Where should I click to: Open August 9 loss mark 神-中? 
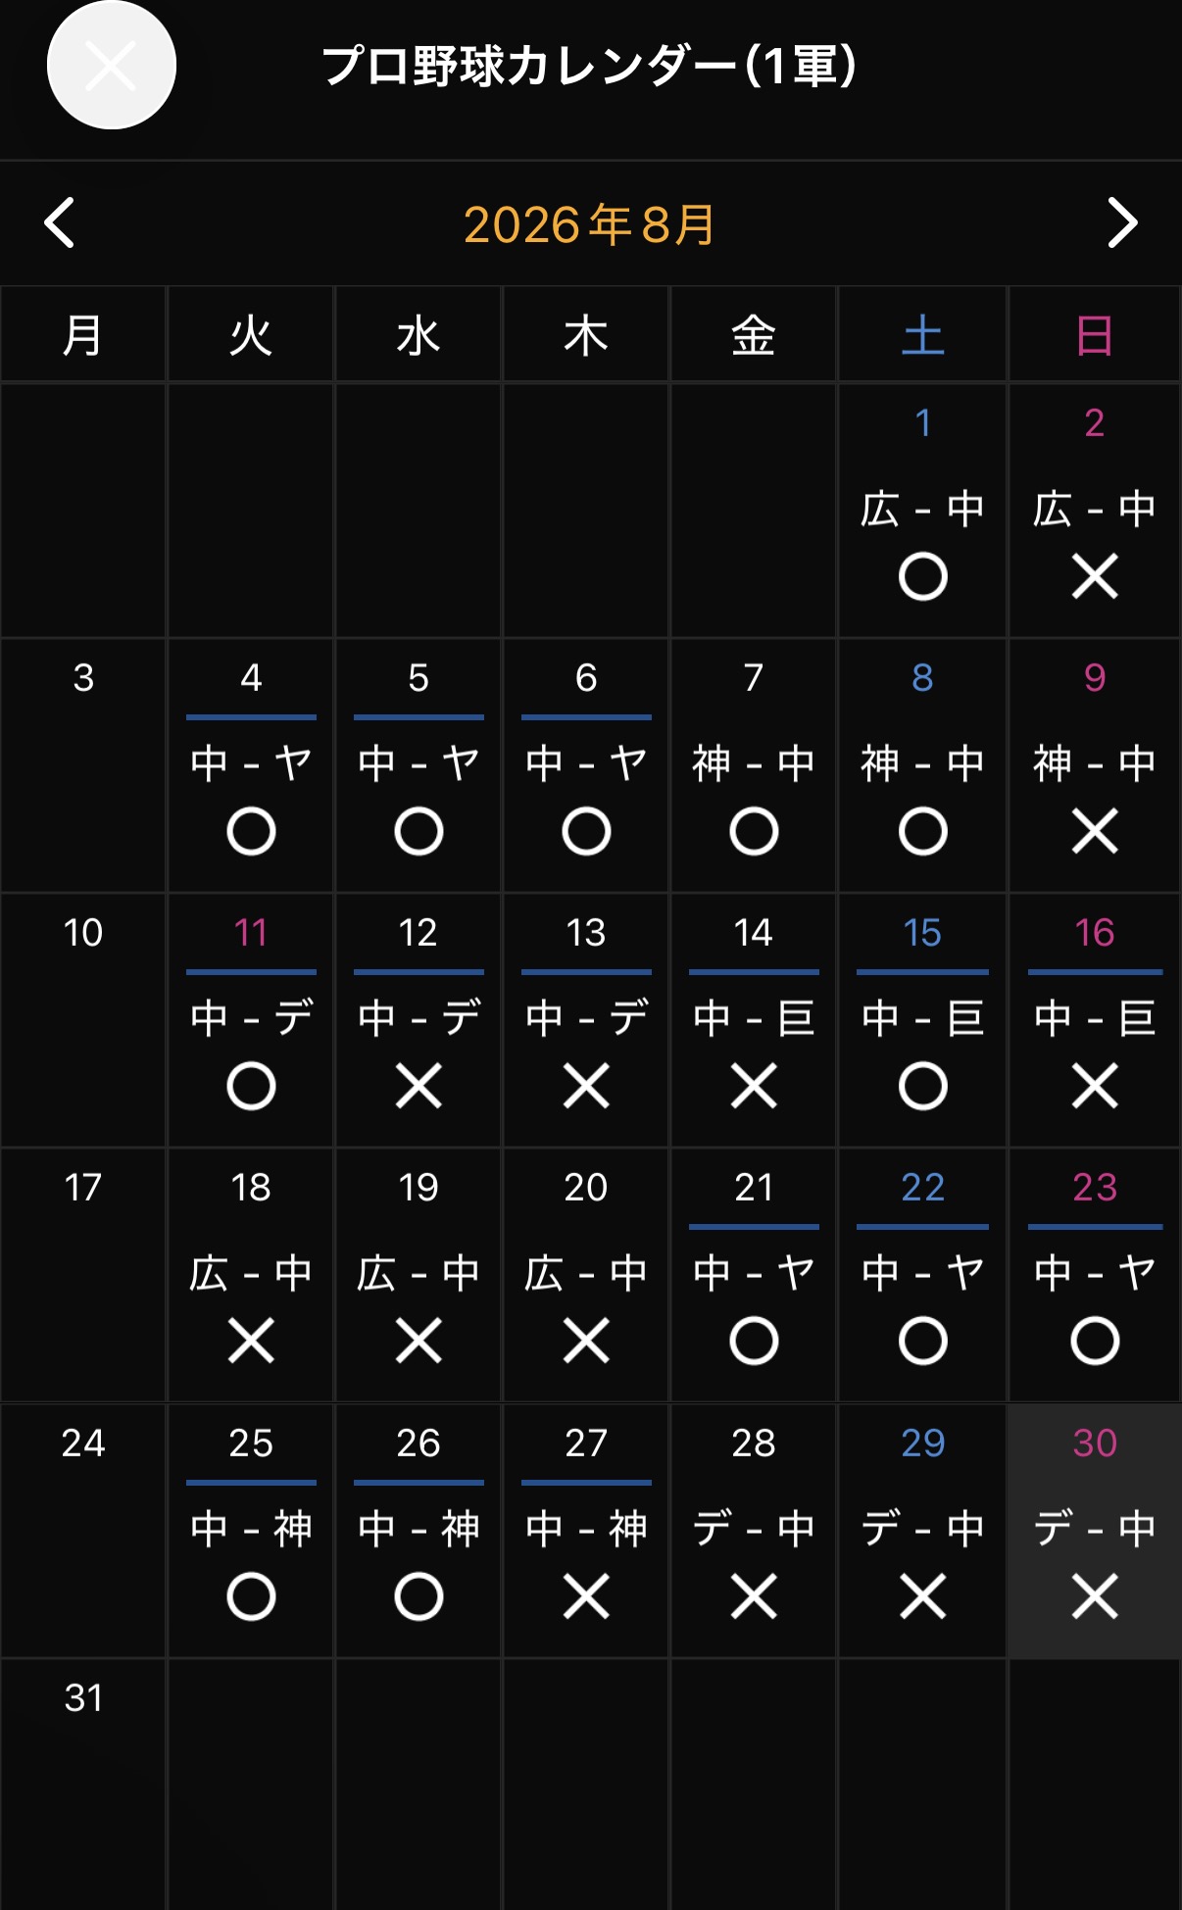tap(1095, 831)
